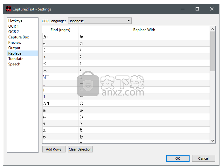Select the Find cell containing ムロ

pos(60,104)
